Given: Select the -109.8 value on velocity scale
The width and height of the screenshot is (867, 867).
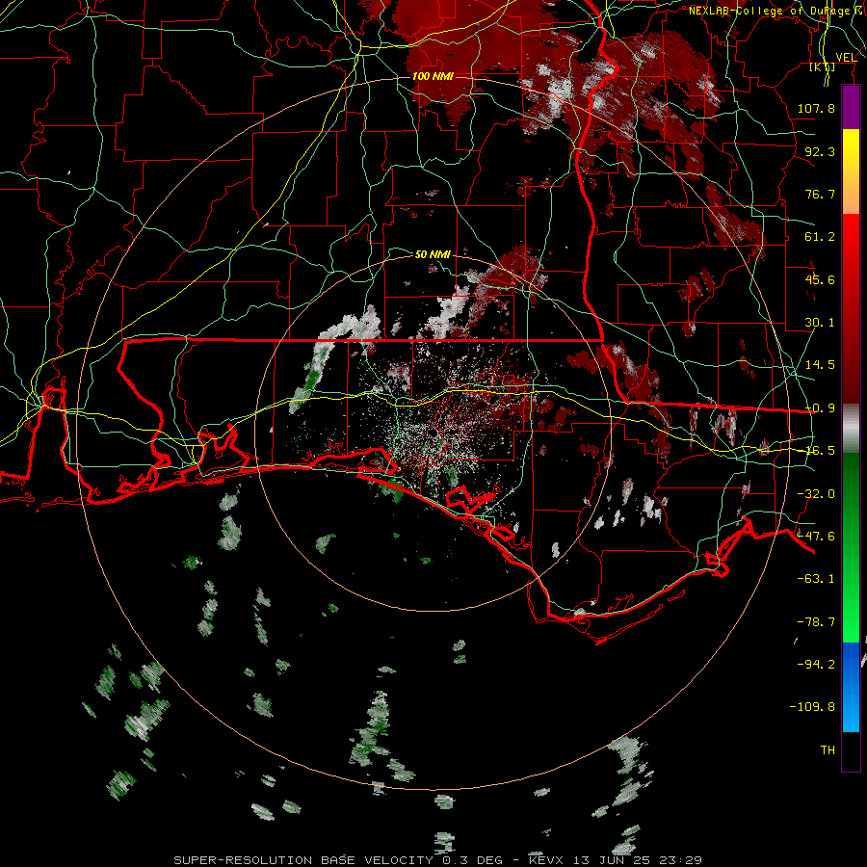Looking at the screenshot, I should pyautogui.click(x=812, y=707).
